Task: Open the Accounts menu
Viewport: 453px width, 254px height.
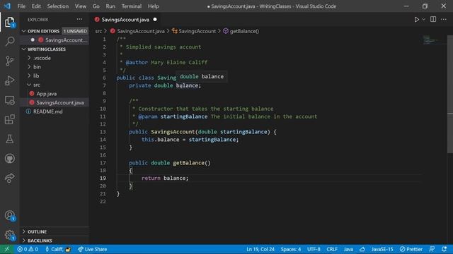Action: pyautogui.click(x=9, y=215)
